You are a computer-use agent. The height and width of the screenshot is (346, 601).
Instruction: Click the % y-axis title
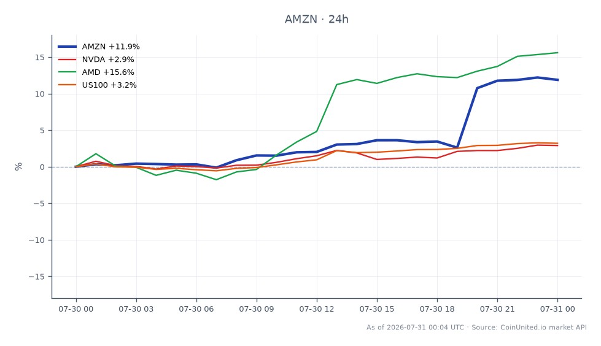click(18, 167)
